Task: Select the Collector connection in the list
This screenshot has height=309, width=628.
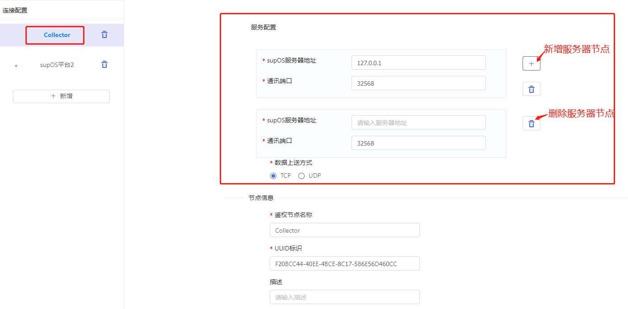Action: pyautogui.click(x=57, y=35)
